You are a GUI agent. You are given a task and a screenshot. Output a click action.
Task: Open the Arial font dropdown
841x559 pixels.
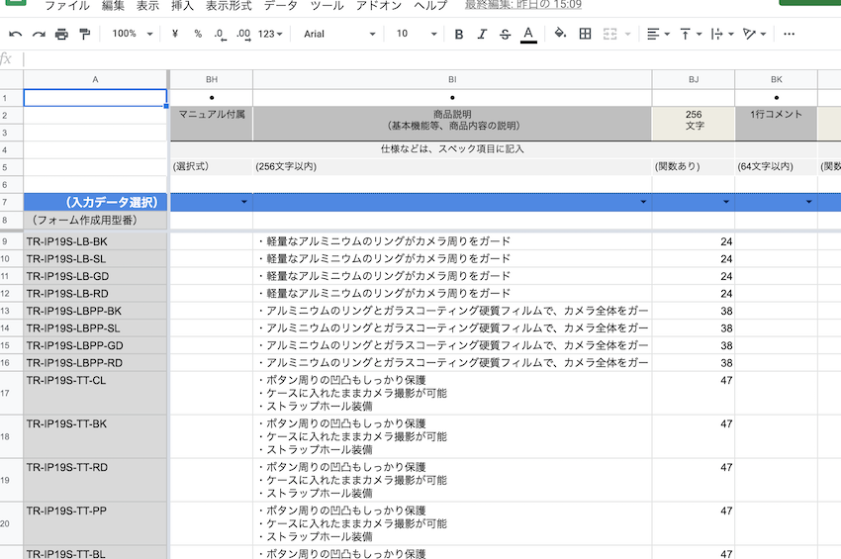[x=339, y=35]
